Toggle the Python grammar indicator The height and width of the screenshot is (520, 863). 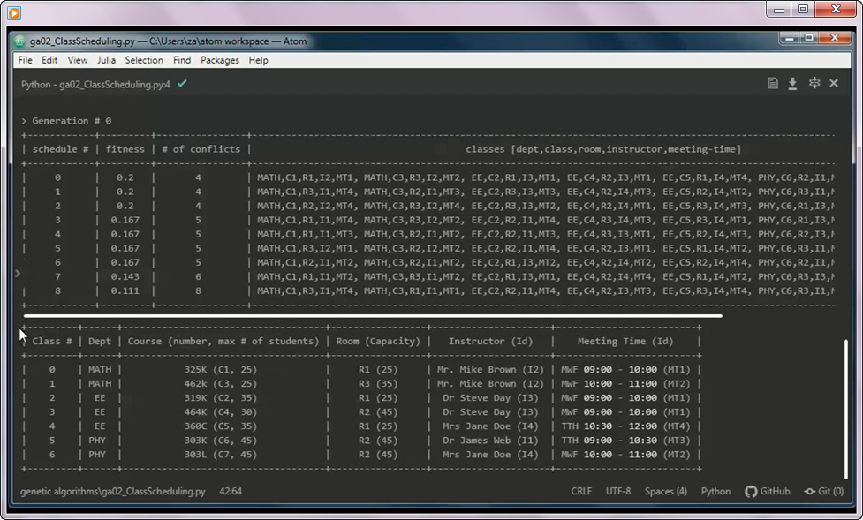[x=716, y=492]
